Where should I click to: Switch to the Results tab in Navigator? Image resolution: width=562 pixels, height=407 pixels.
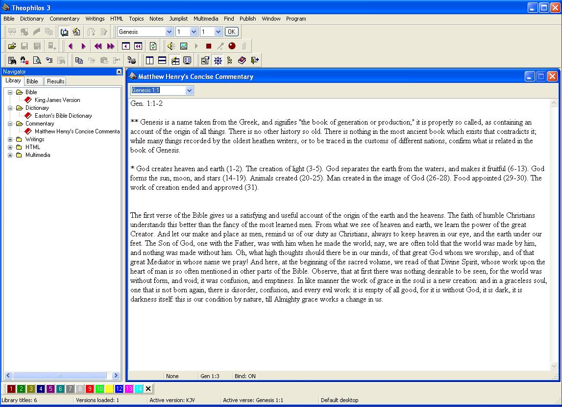point(55,81)
